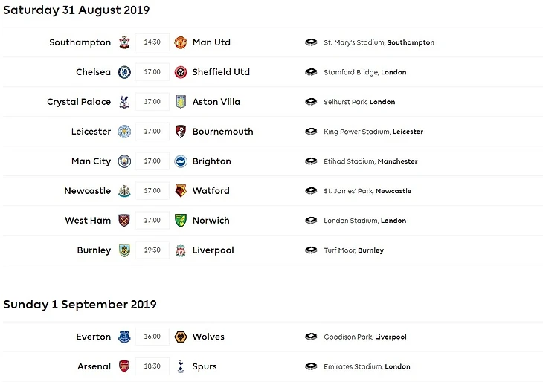Open the Crystal Palace team link
Image resolution: width=543 pixels, height=382 pixels.
79,102
